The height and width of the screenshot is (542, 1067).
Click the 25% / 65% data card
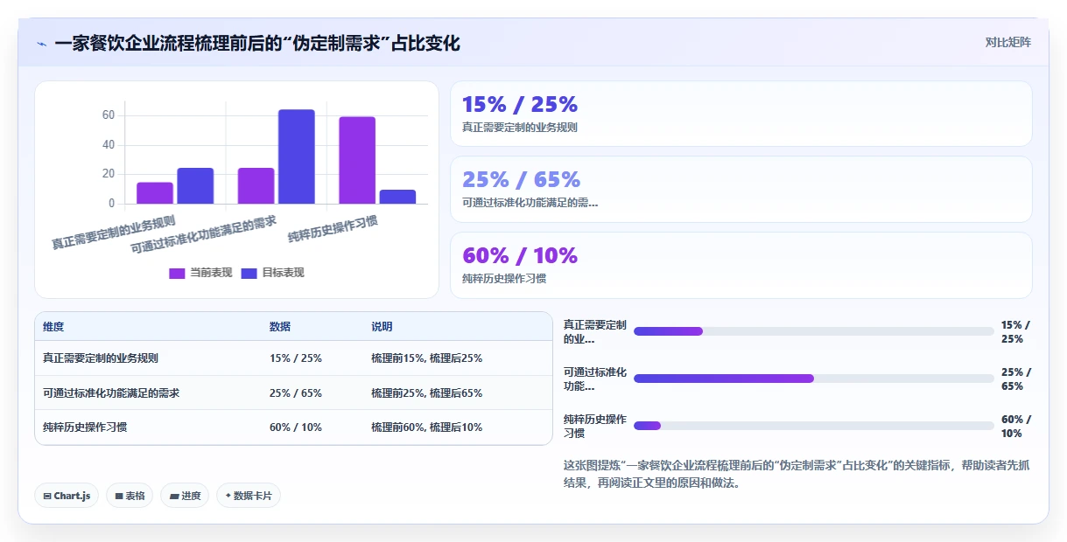tap(741, 189)
